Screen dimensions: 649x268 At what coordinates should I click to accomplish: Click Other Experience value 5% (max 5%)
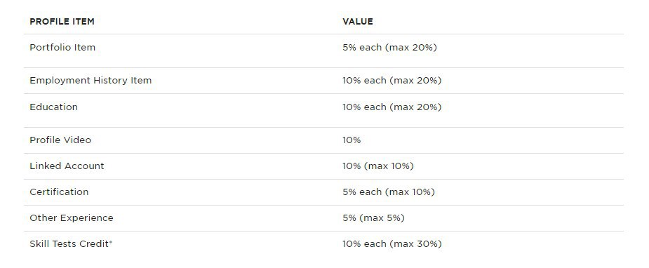[x=374, y=218]
